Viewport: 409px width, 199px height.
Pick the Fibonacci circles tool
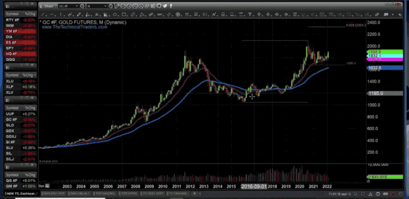[178, 14]
